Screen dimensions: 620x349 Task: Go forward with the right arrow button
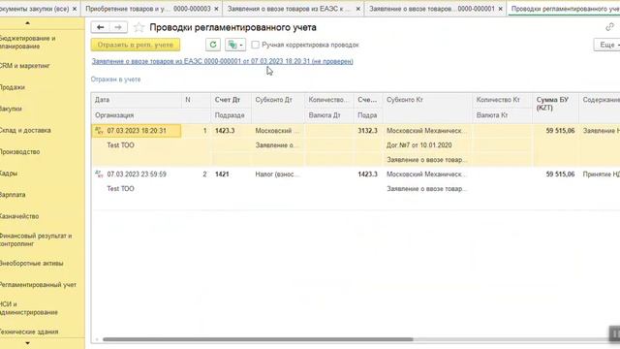(118, 27)
